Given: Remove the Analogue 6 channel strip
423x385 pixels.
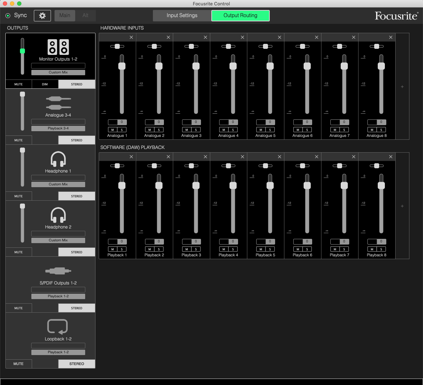Looking at the screenshot, I should click(317, 37).
